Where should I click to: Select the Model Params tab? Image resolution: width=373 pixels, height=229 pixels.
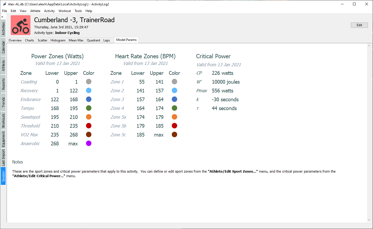[126, 40]
